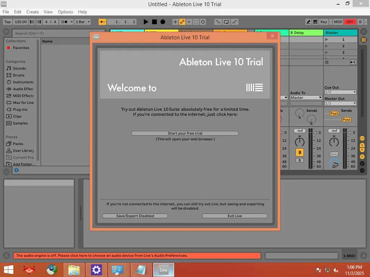370x277 pixels.
Task: Toggle the MIDI Arrangement Overdub plus button
Action: click(175, 22)
